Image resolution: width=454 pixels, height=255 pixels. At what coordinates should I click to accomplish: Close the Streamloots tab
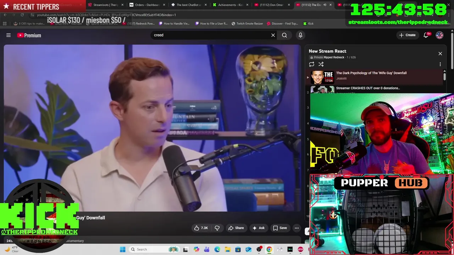pyautogui.click(x=122, y=5)
